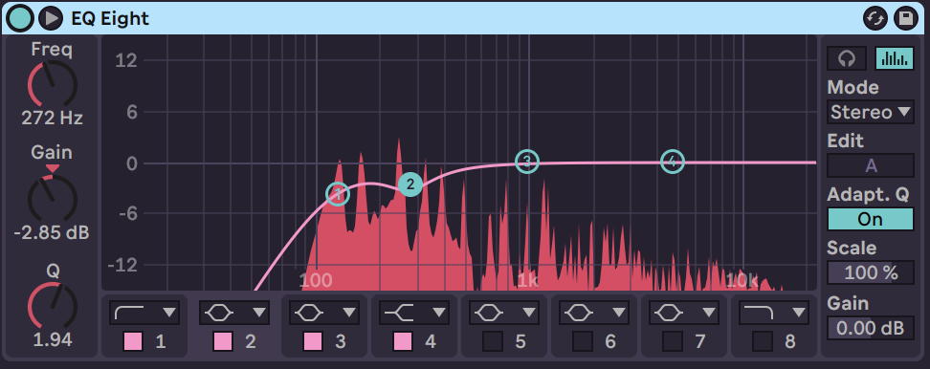Toggle the spectrum analyzer display button

(895, 58)
